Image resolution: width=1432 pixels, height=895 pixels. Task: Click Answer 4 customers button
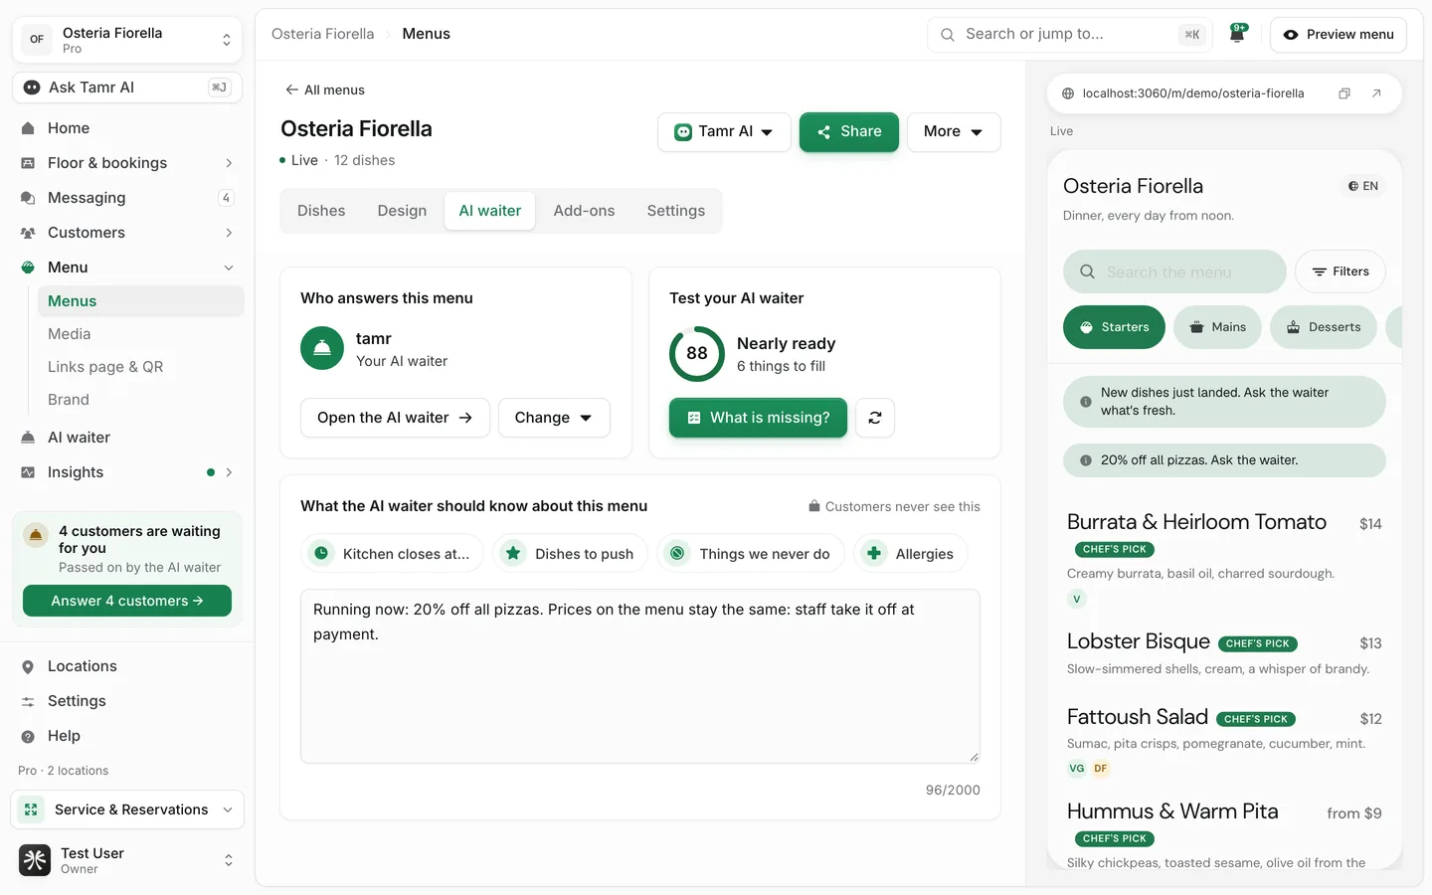pos(127,601)
